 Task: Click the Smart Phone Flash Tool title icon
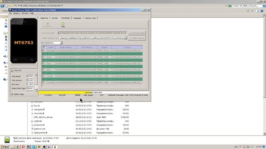click(10, 10)
